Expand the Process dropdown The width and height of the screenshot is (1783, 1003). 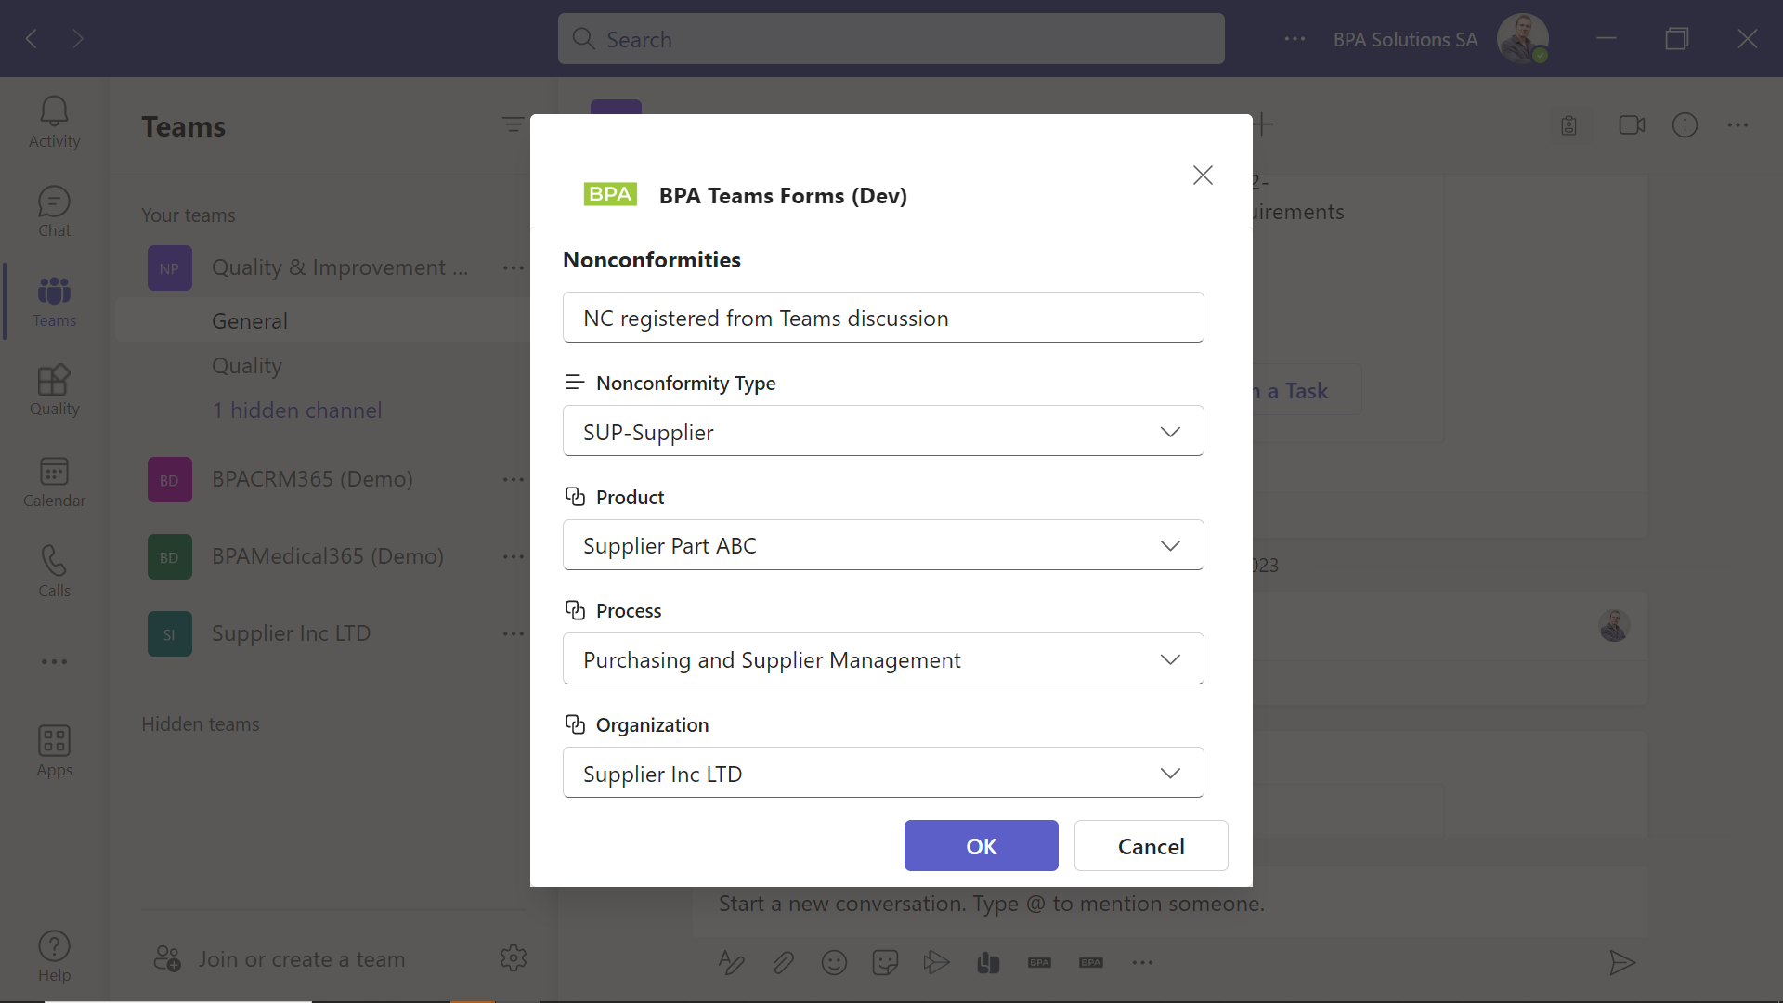tap(883, 659)
